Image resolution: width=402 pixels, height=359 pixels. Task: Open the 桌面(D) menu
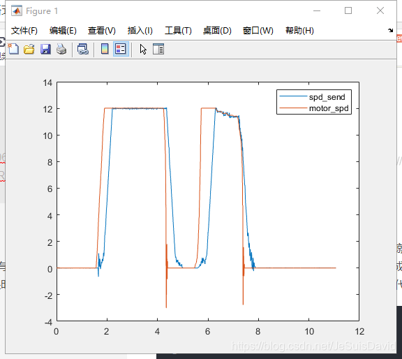point(217,31)
